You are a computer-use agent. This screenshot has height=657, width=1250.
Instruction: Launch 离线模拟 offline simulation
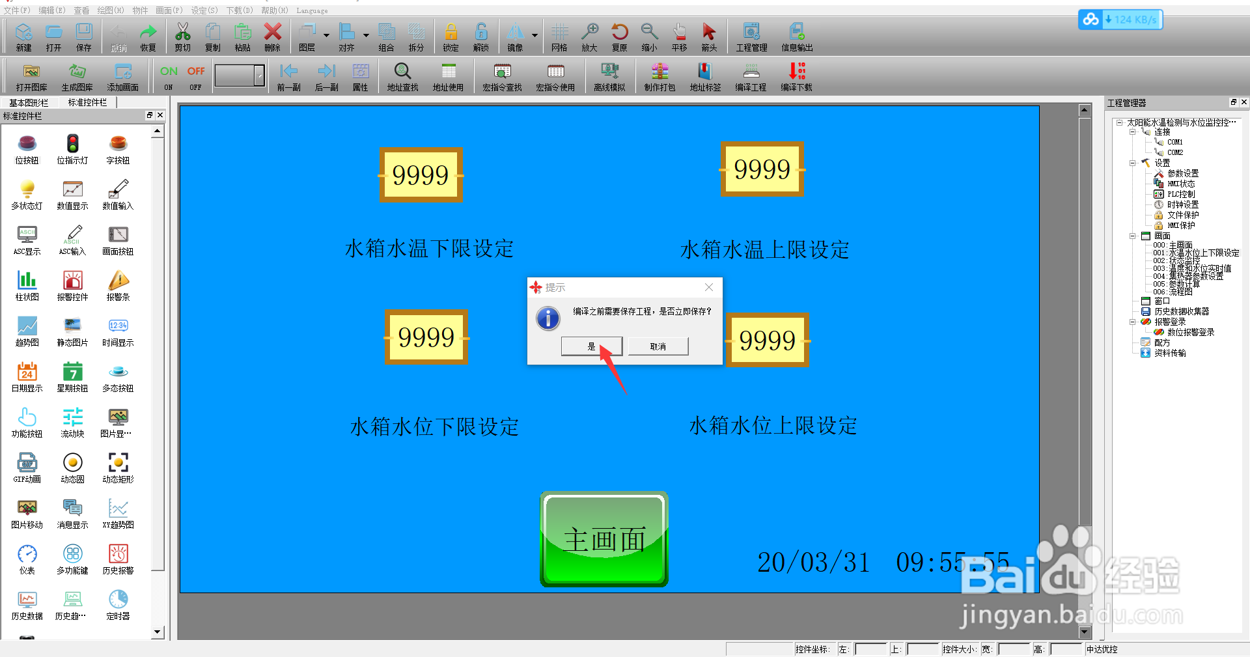coord(609,75)
